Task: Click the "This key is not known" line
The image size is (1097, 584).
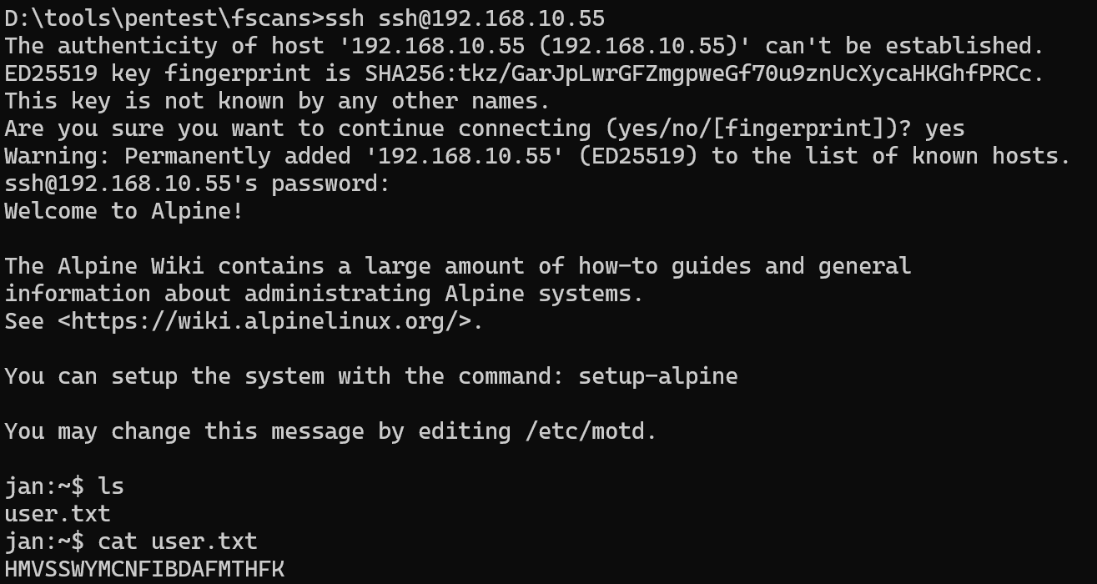Action: (277, 101)
